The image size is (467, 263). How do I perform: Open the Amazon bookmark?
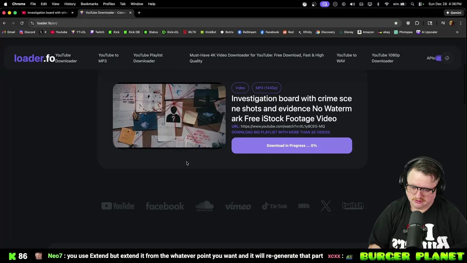pos(366,32)
